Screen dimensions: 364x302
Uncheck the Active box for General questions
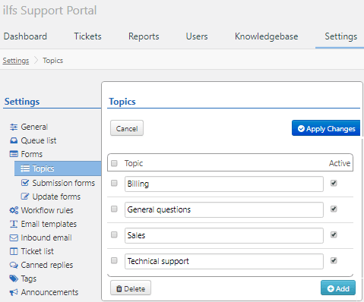(x=334, y=209)
